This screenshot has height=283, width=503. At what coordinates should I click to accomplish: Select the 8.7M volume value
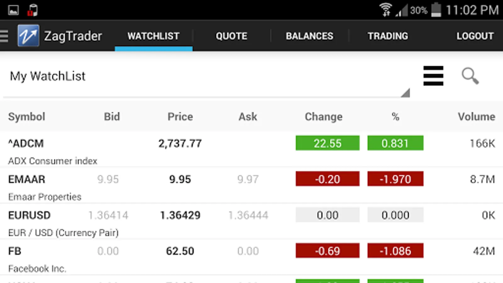[483, 179]
